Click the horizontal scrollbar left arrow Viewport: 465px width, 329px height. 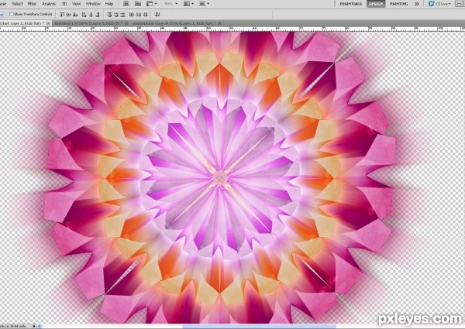tap(40, 327)
